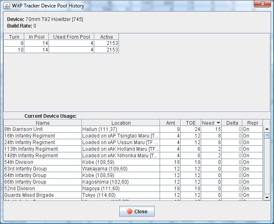Click Turn 9 cell in history table
Screen dimensions: 274x224
[x=14, y=43]
